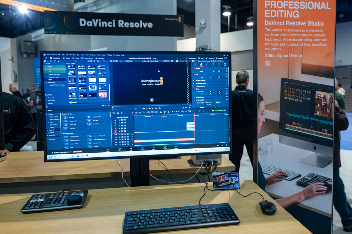Collapse the TIMELINES bin folder
Image resolution: width=352 pixels, height=234 pixels.
point(47,82)
